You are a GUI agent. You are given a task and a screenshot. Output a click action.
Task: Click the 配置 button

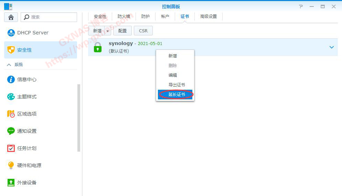click(122, 31)
